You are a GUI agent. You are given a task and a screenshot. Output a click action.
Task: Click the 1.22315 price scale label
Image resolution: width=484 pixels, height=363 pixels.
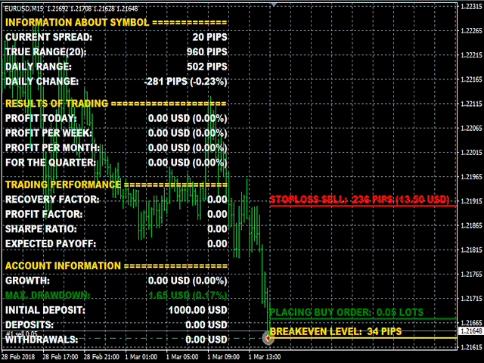coord(471,7)
